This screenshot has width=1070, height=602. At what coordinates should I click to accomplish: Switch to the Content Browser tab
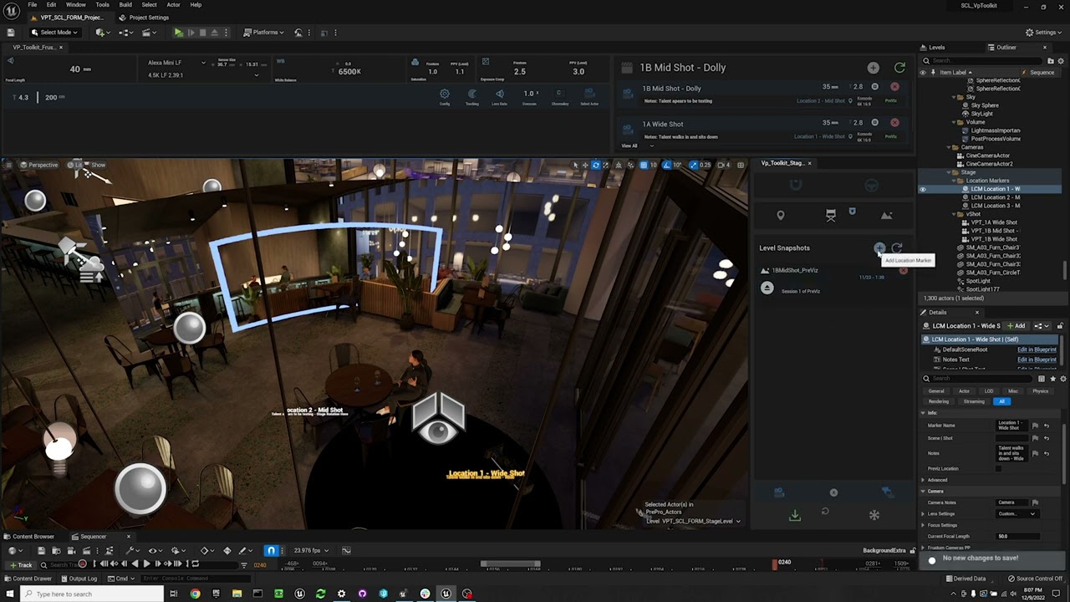[x=29, y=537]
